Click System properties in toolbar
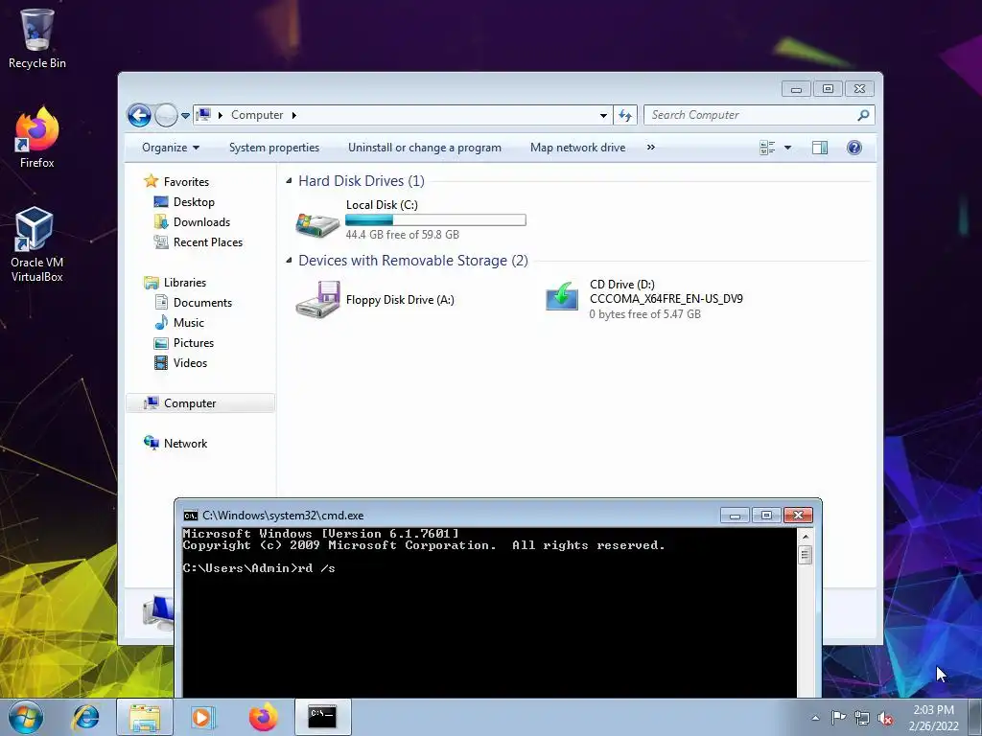 pyautogui.click(x=273, y=148)
